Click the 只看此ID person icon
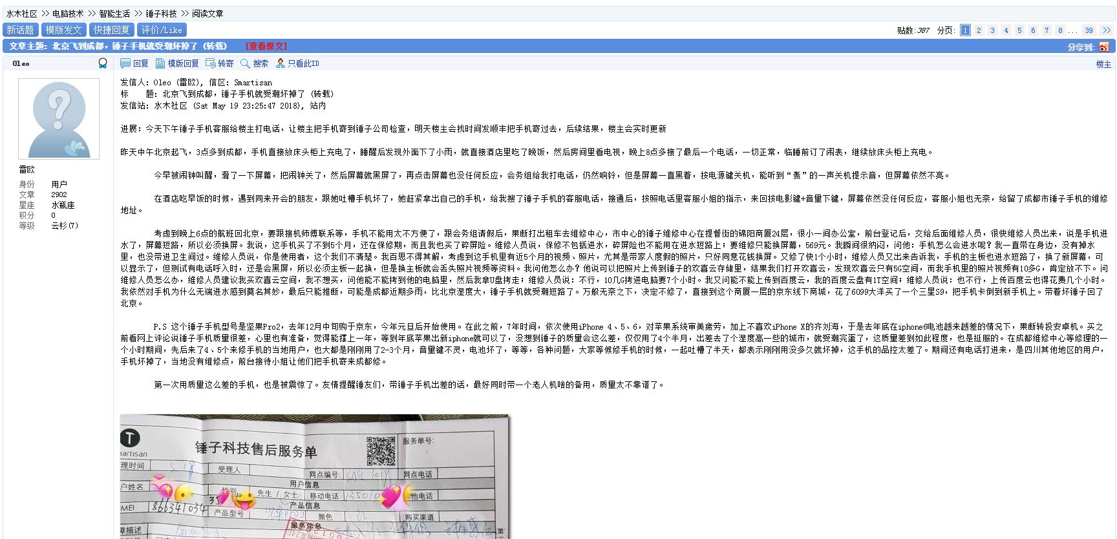 coord(280,63)
